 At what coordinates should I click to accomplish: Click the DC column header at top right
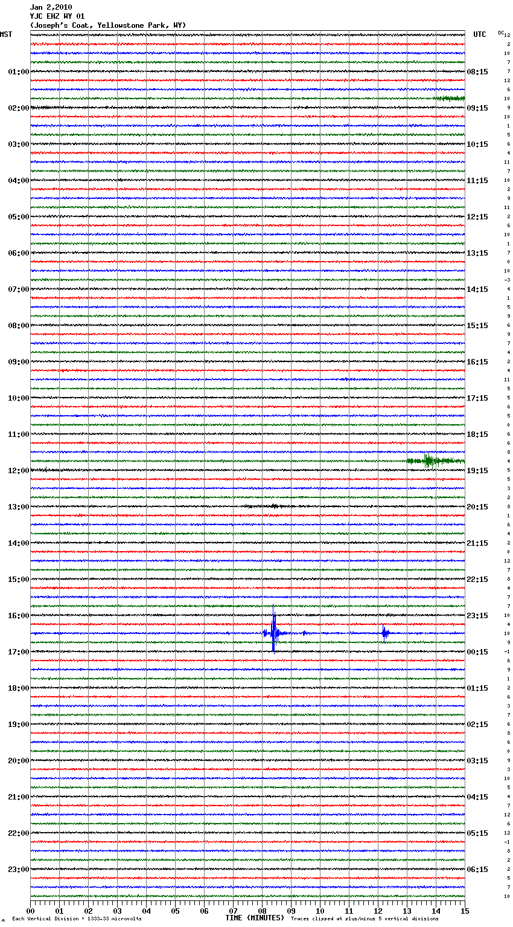501,33
